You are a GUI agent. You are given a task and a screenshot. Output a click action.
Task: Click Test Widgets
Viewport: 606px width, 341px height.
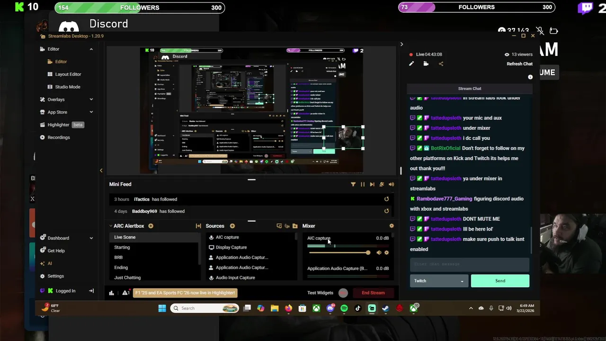(320, 293)
